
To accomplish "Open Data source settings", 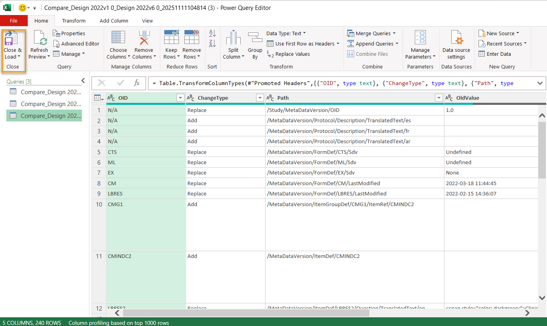I will [456, 40].
